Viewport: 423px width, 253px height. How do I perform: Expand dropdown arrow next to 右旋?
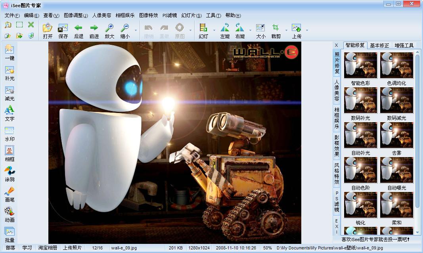click(250, 30)
